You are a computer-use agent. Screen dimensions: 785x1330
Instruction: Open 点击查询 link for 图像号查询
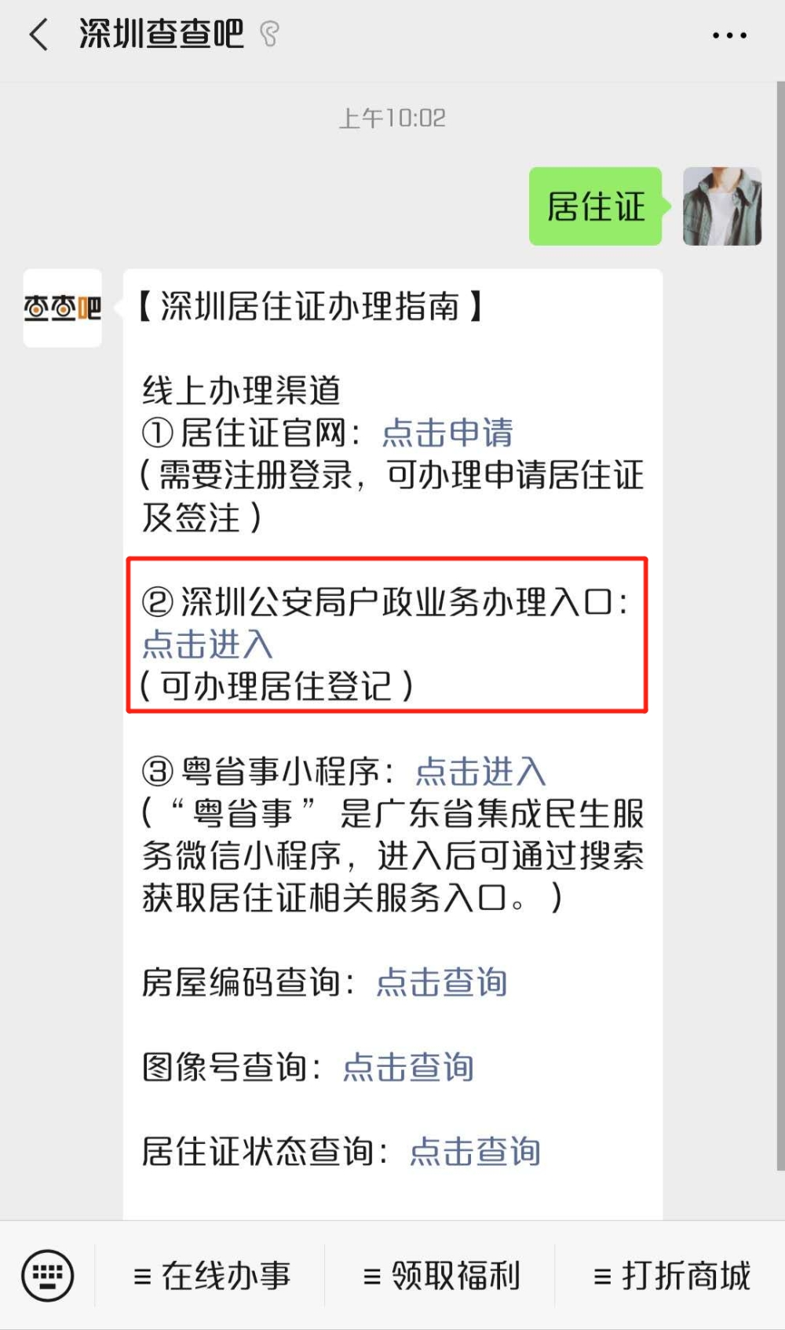(408, 1067)
